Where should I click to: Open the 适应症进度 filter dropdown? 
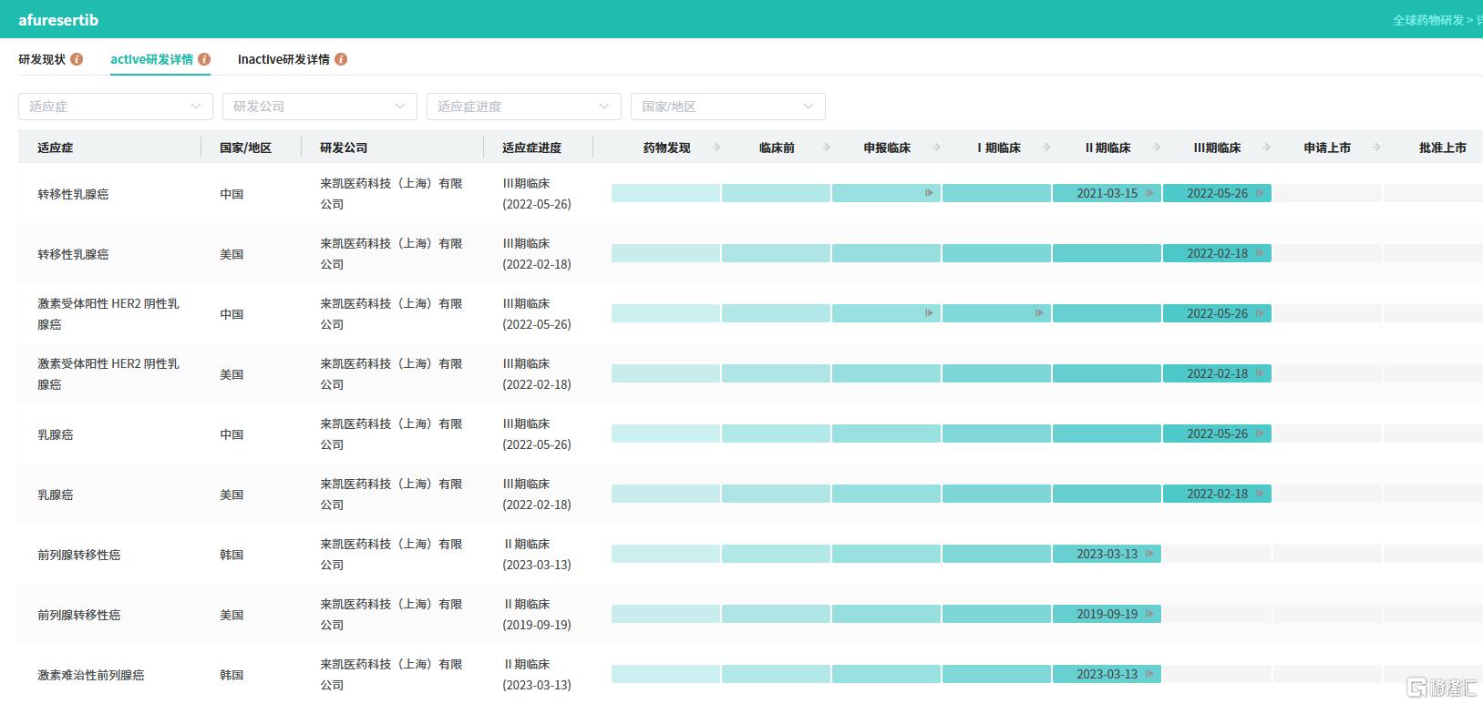click(523, 107)
